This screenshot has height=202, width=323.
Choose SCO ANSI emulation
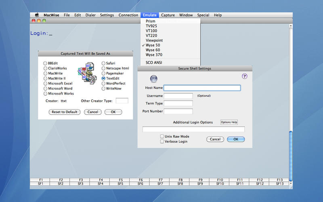pyautogui.click(x=170, y=63)
